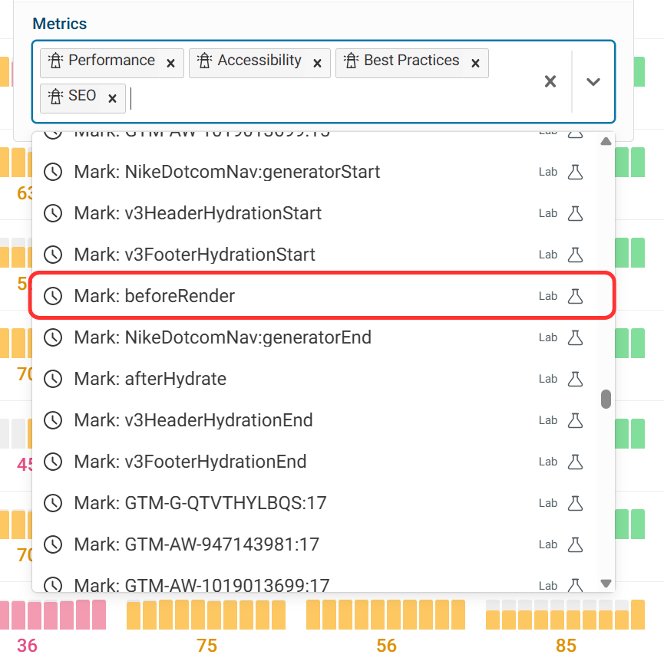
Task: Select Mark: GTM-AW-947143981:17 option
Action: point(200,544)
